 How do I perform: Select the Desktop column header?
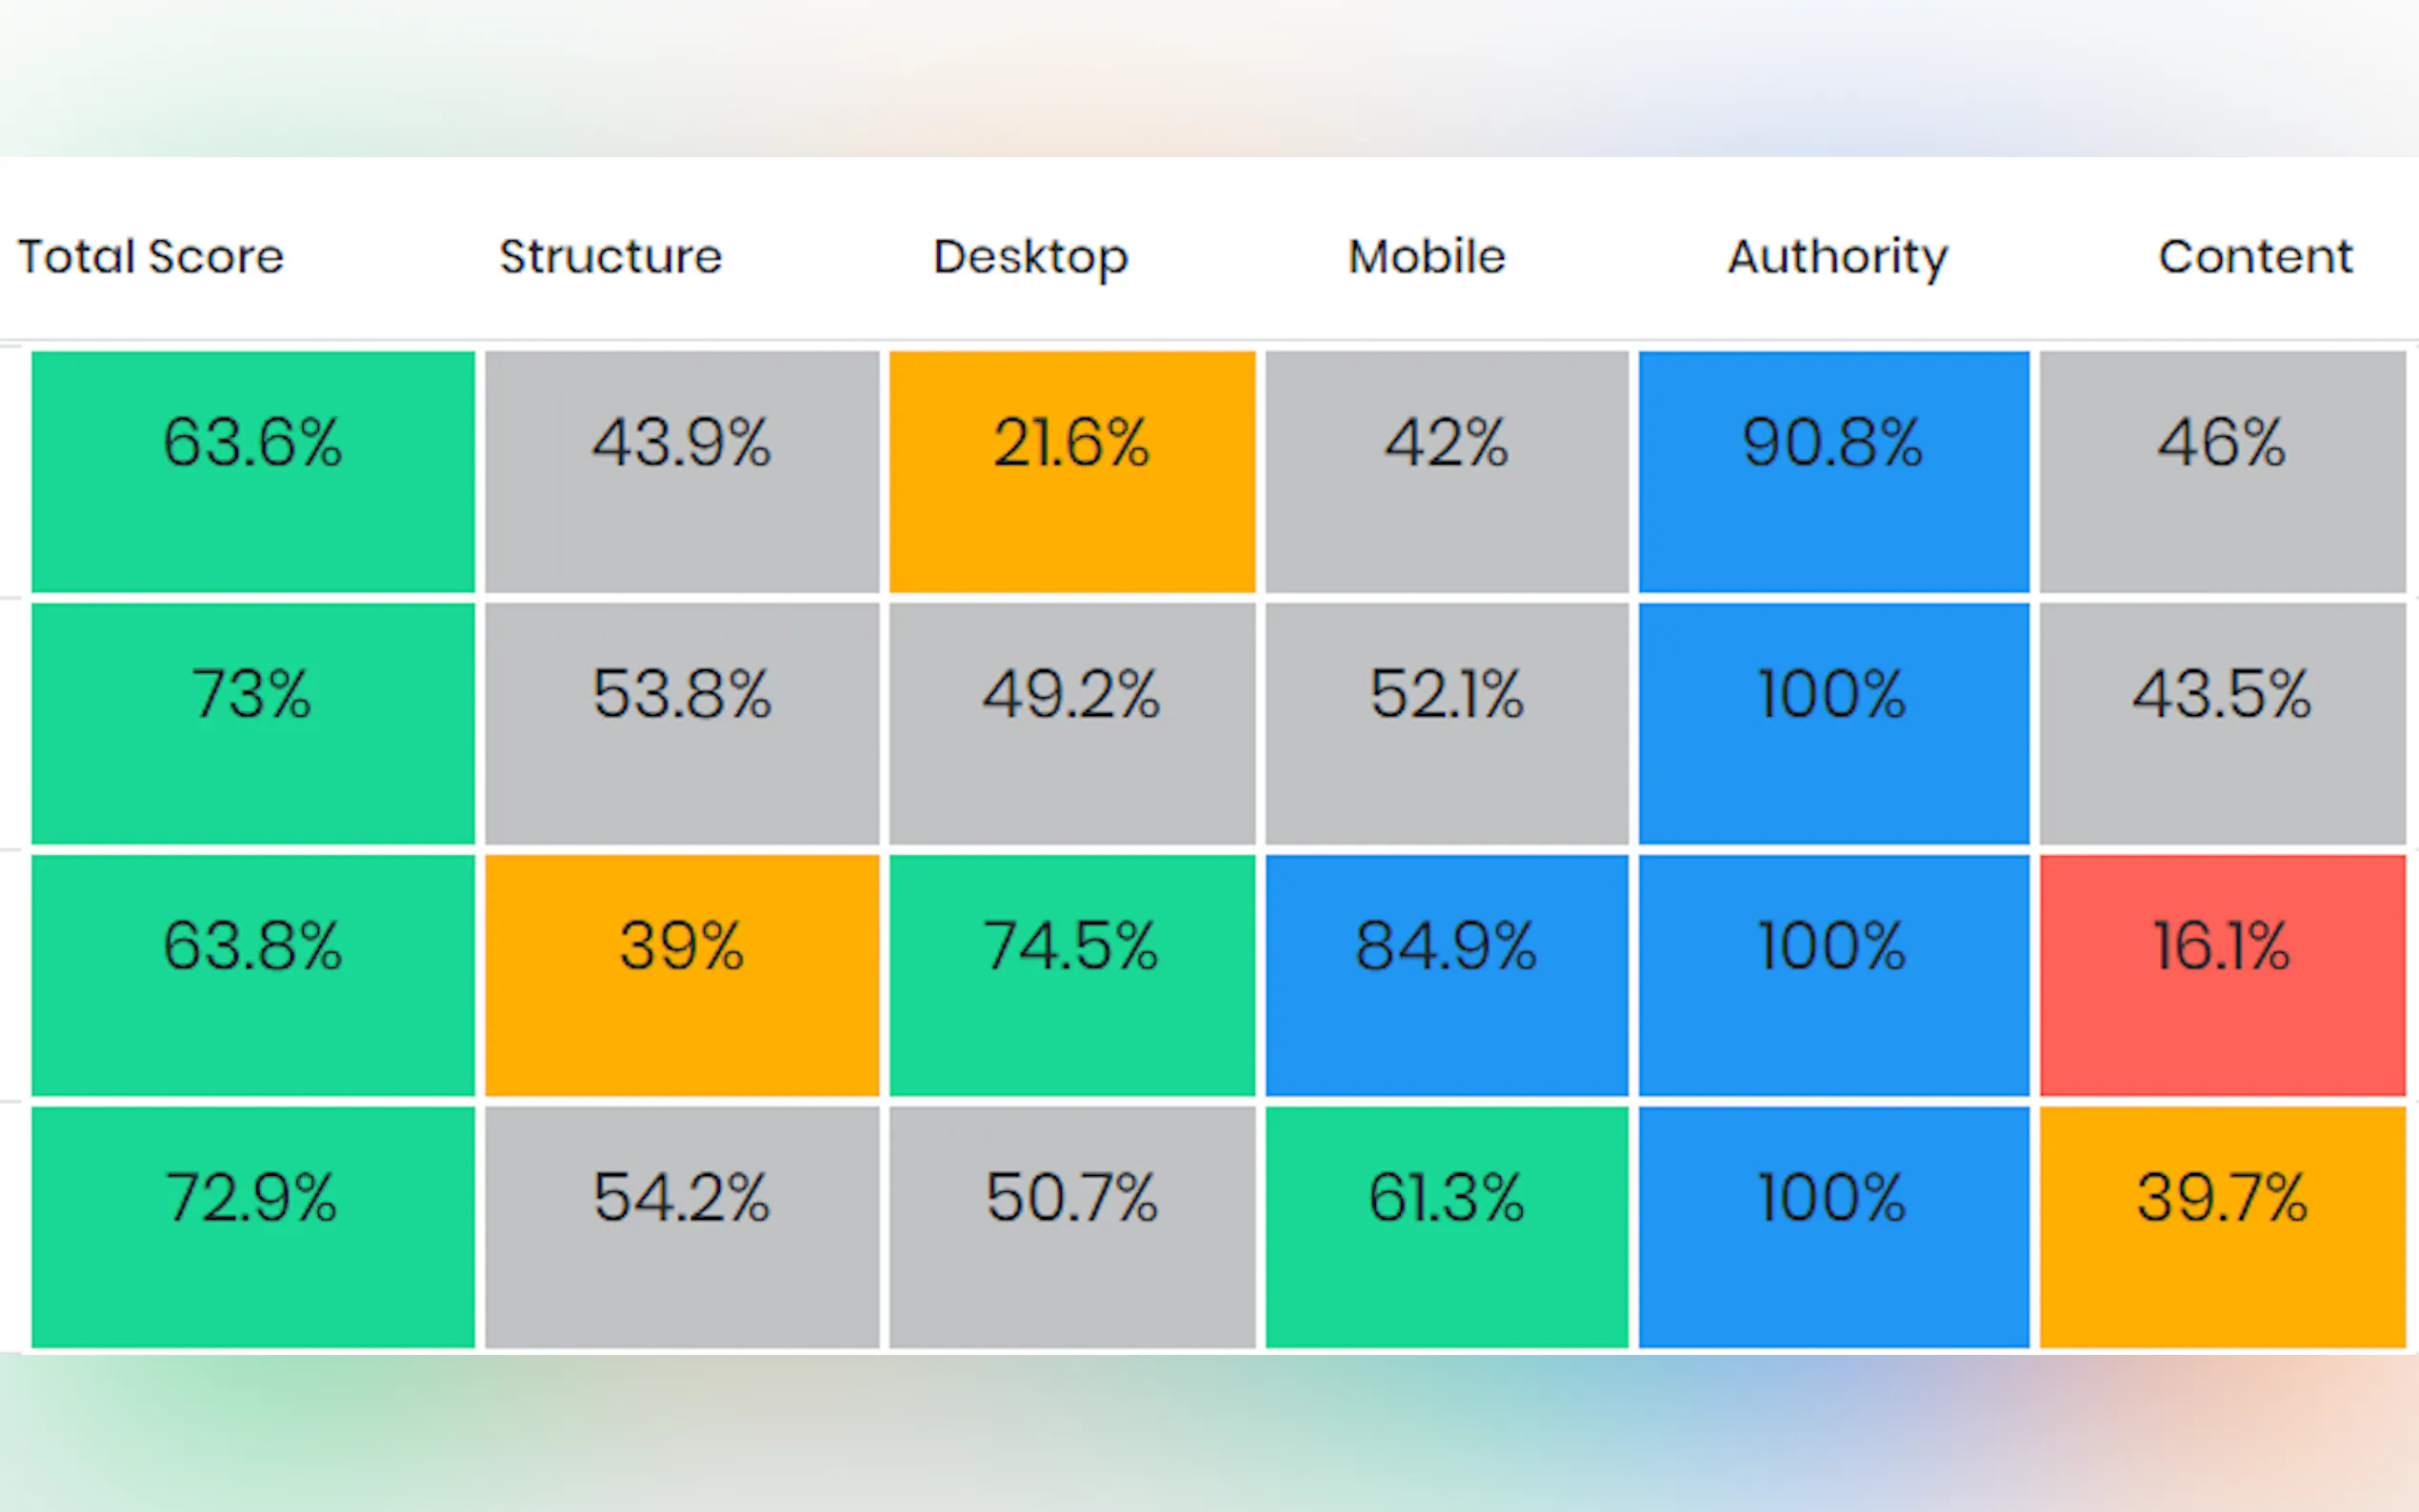[1031, 257]
